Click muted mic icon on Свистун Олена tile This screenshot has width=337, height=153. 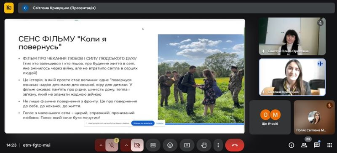click(321, 23)
